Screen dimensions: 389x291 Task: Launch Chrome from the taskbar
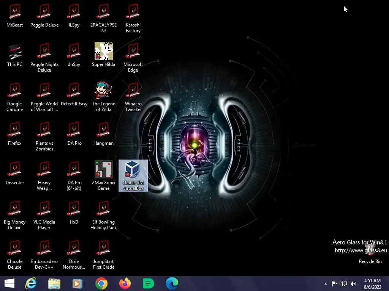pos(101,283)
